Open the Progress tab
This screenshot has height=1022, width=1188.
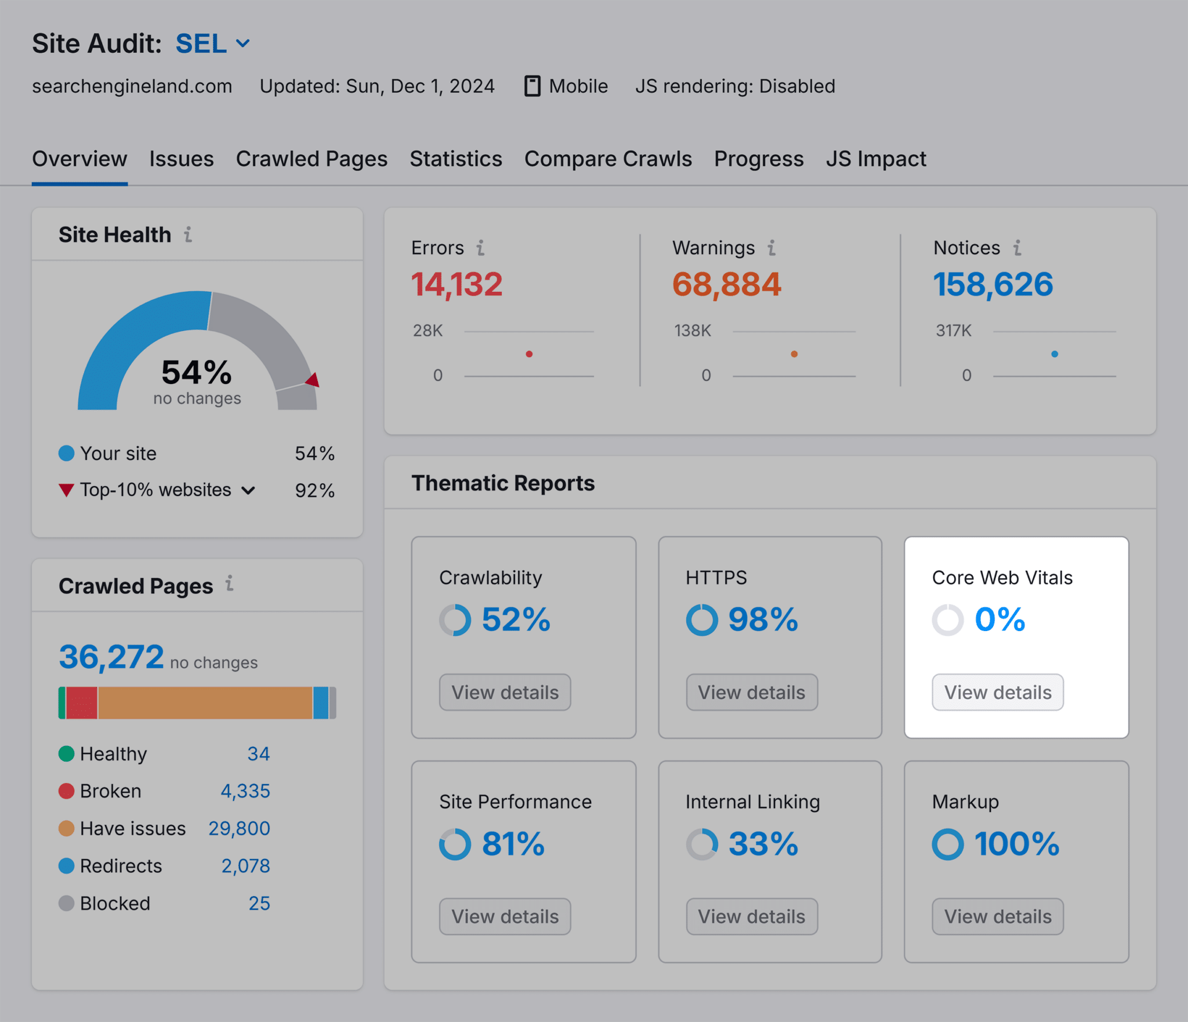click(x=759, y=159)
